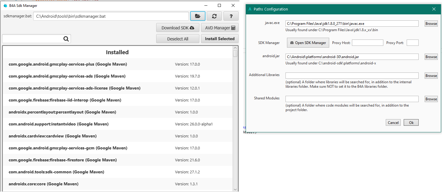442x194 pixels.
Task: Click Version: 27.1.2 text
Action: point(187,172)
